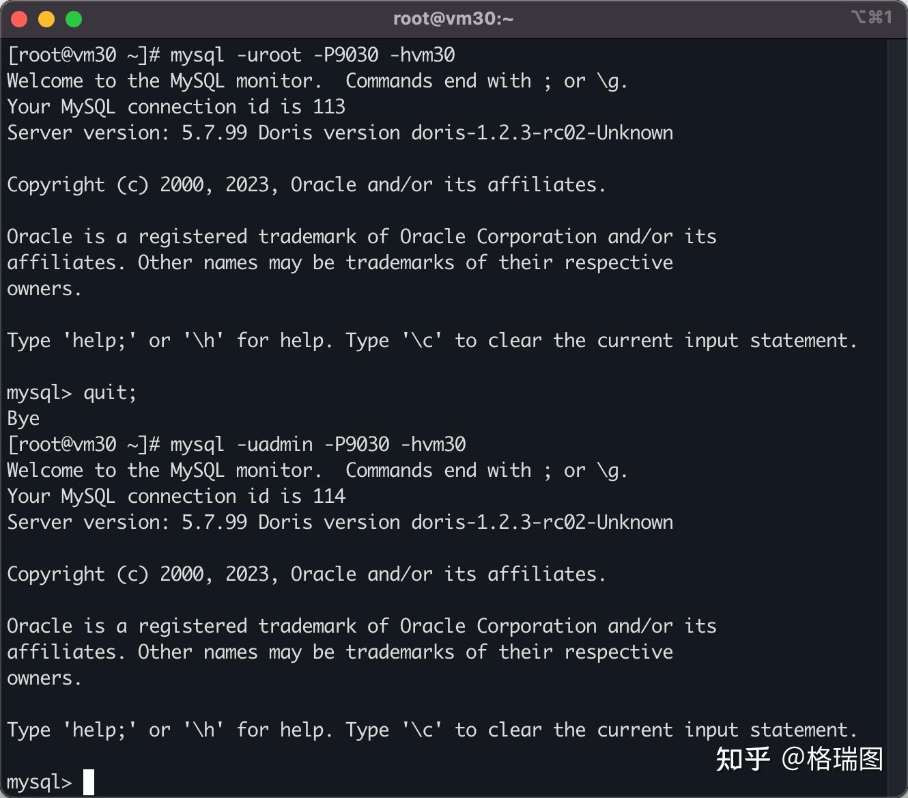Image resolution: width=908 pixels, height=798 pixels.
Task: Click the block cursor at the mysql prompt
Action: (89, 782)
